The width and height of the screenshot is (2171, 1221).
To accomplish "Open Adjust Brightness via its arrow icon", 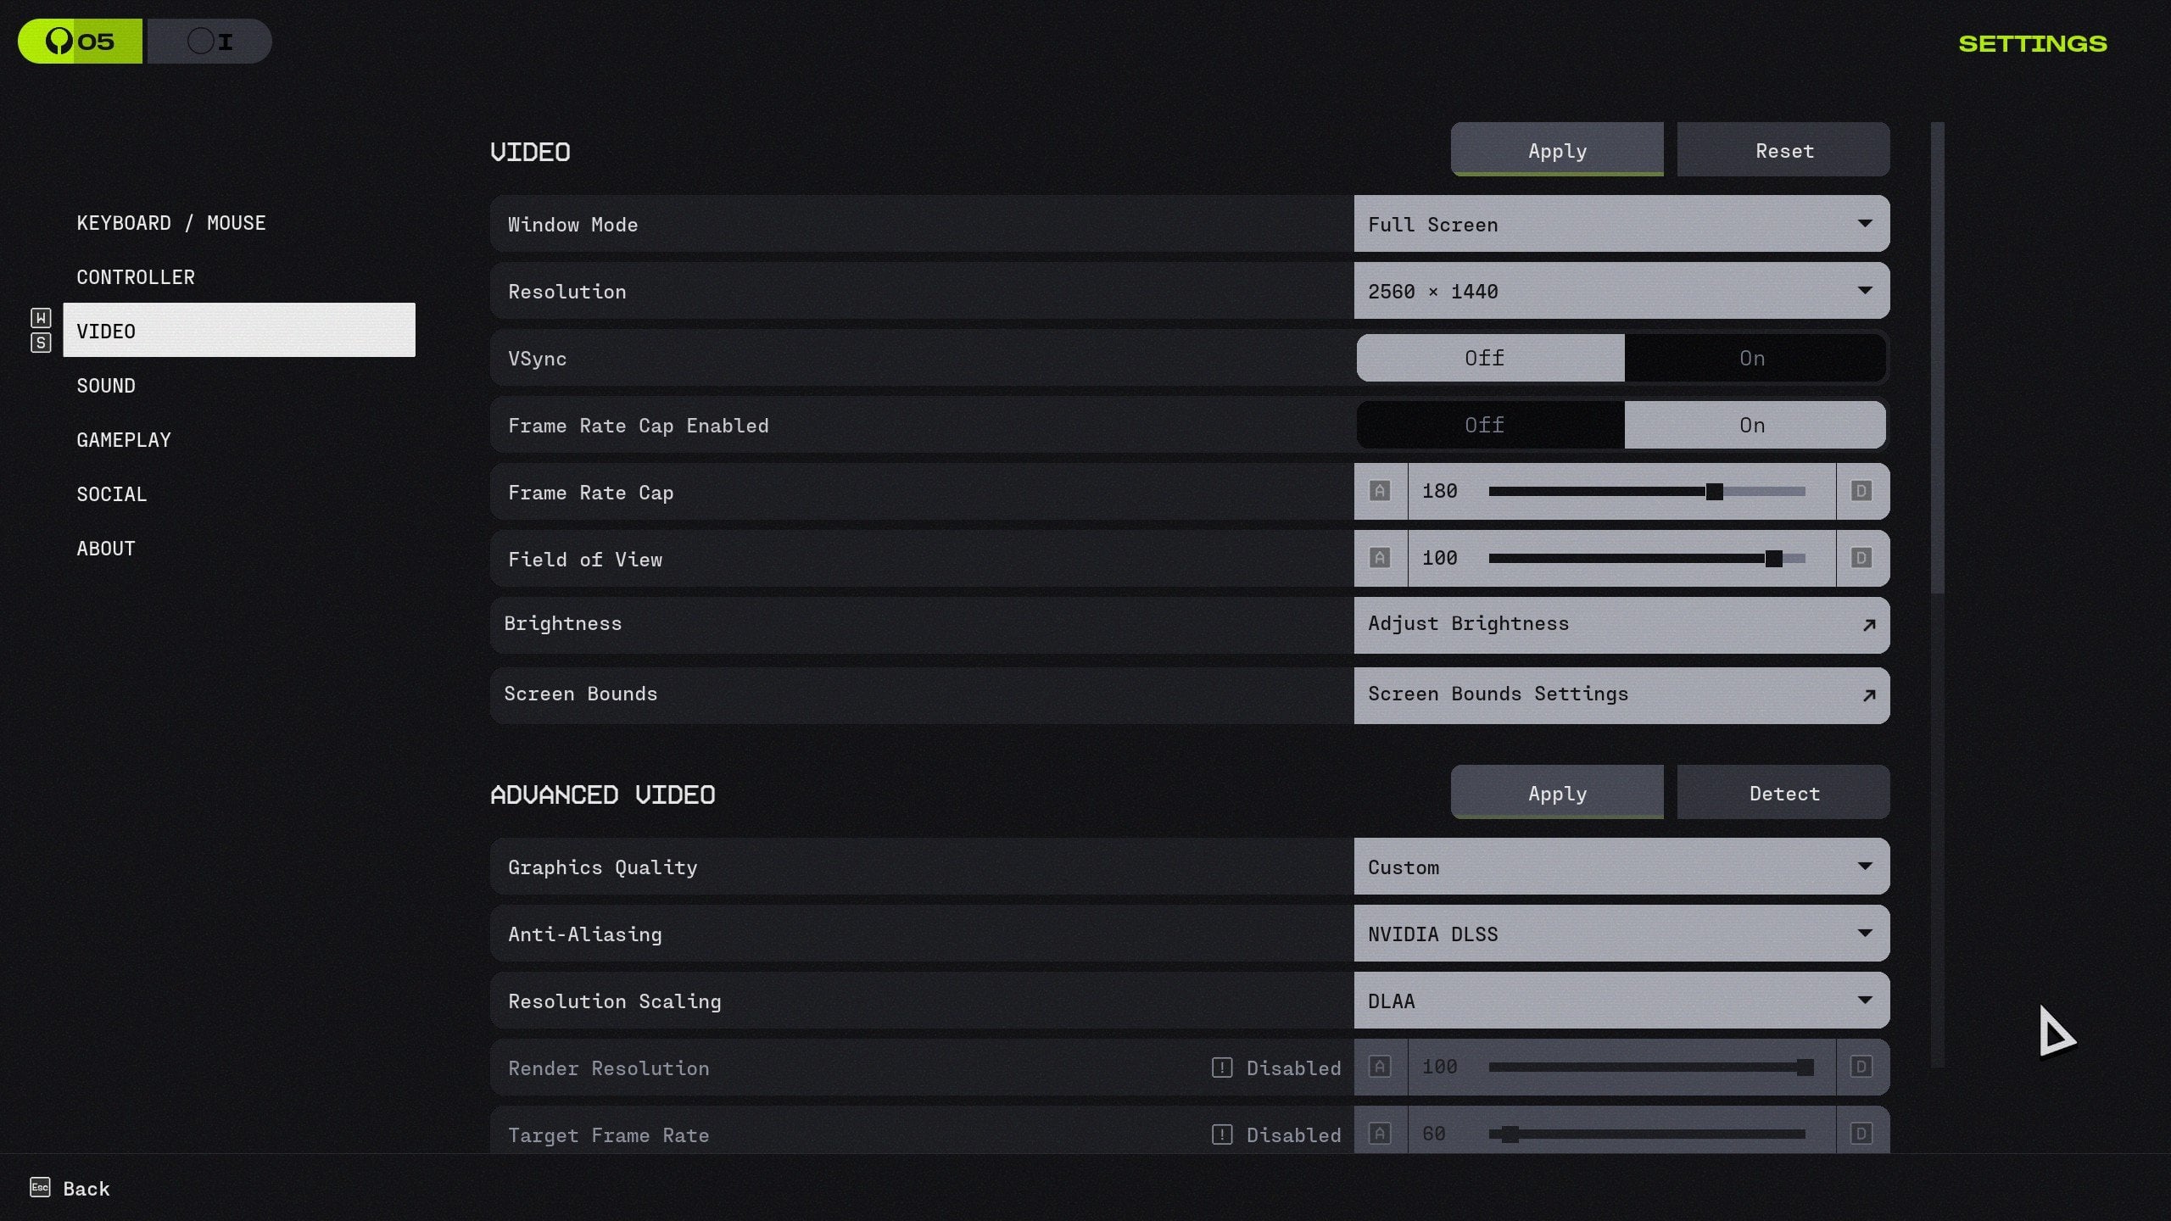I will [x=1868, y=626].
